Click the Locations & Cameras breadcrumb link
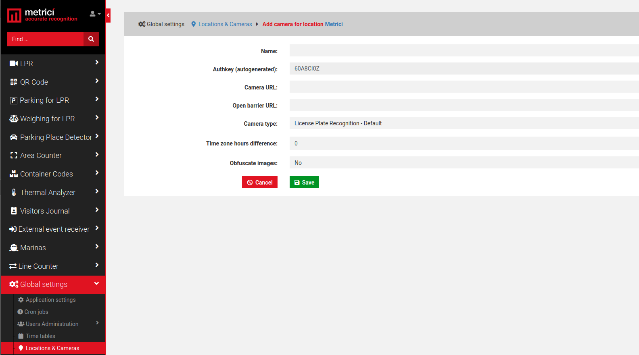The height and width of the screenshot is (355, 639). (225, 24)
